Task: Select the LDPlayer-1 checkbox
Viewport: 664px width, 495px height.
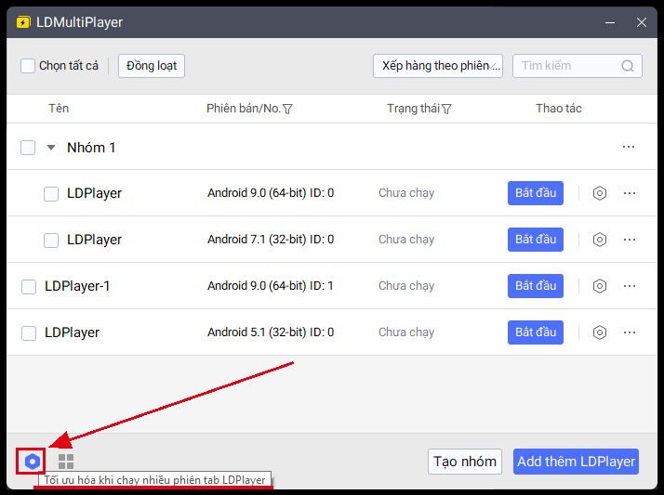Action: pyautogui.click(x=29, y=287)
